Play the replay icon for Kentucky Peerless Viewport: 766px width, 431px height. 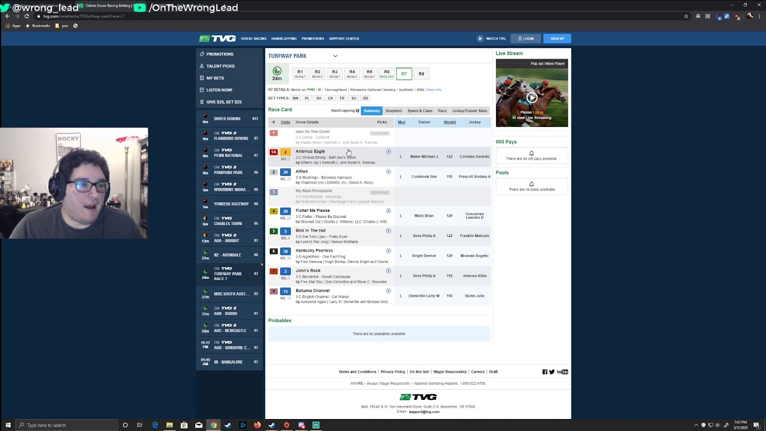pos(388,251)
